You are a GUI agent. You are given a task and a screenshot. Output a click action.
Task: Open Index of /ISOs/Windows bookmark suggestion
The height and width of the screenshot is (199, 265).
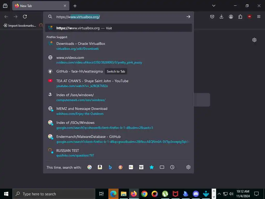click(119, 125)
